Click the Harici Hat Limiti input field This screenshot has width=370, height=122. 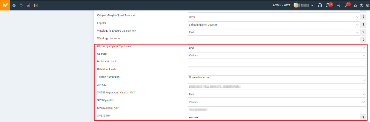277,63
